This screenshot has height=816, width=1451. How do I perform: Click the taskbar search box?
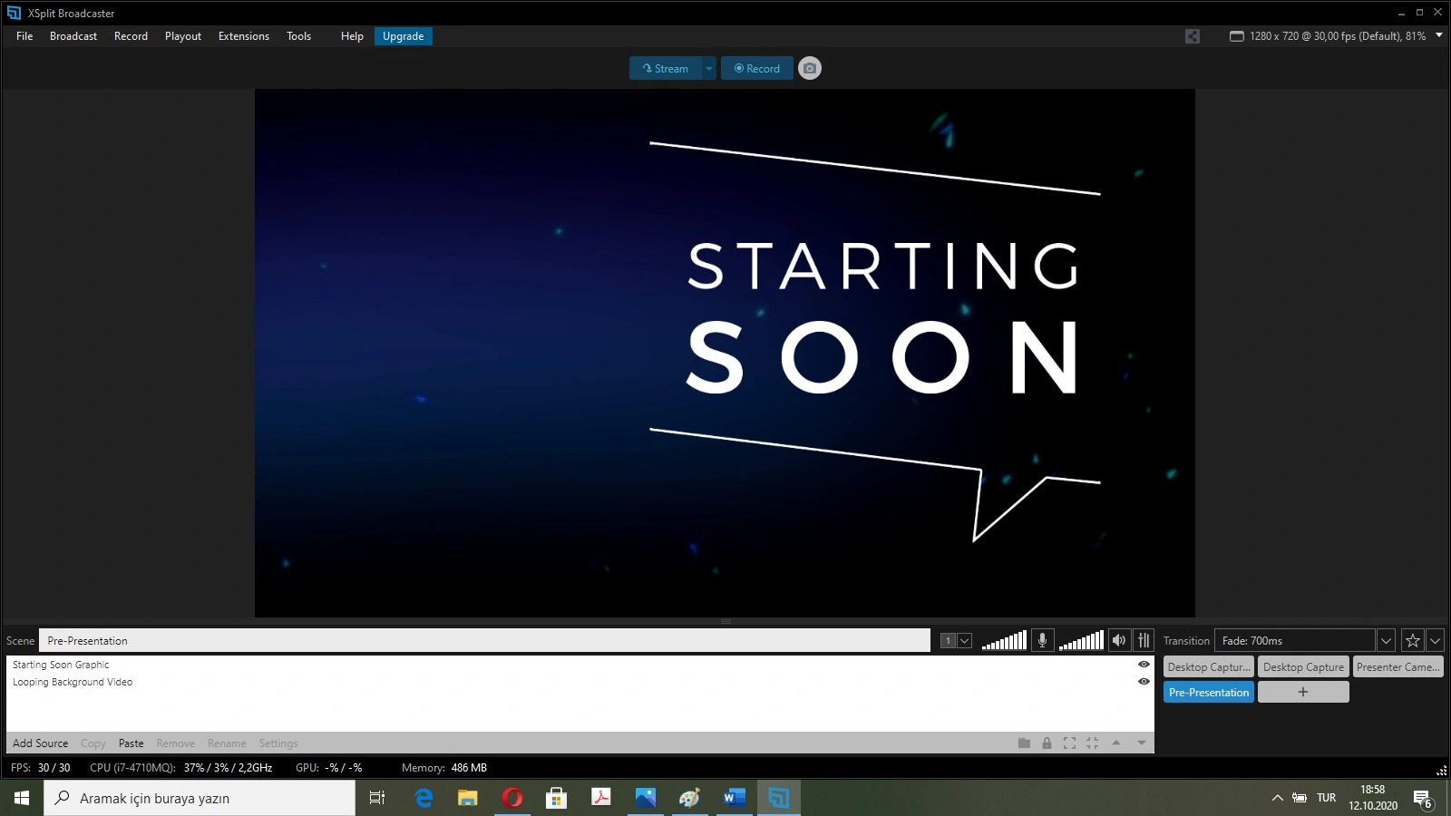tap(200, 798)
